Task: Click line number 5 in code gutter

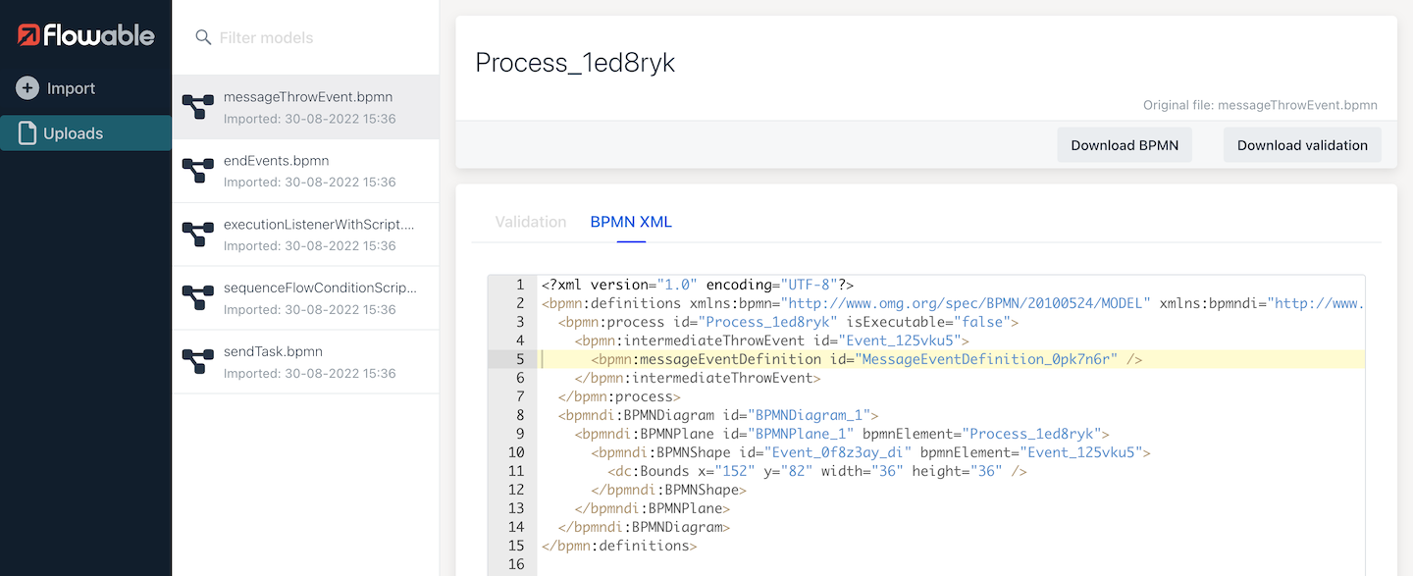Action: [x=520, y=359]
